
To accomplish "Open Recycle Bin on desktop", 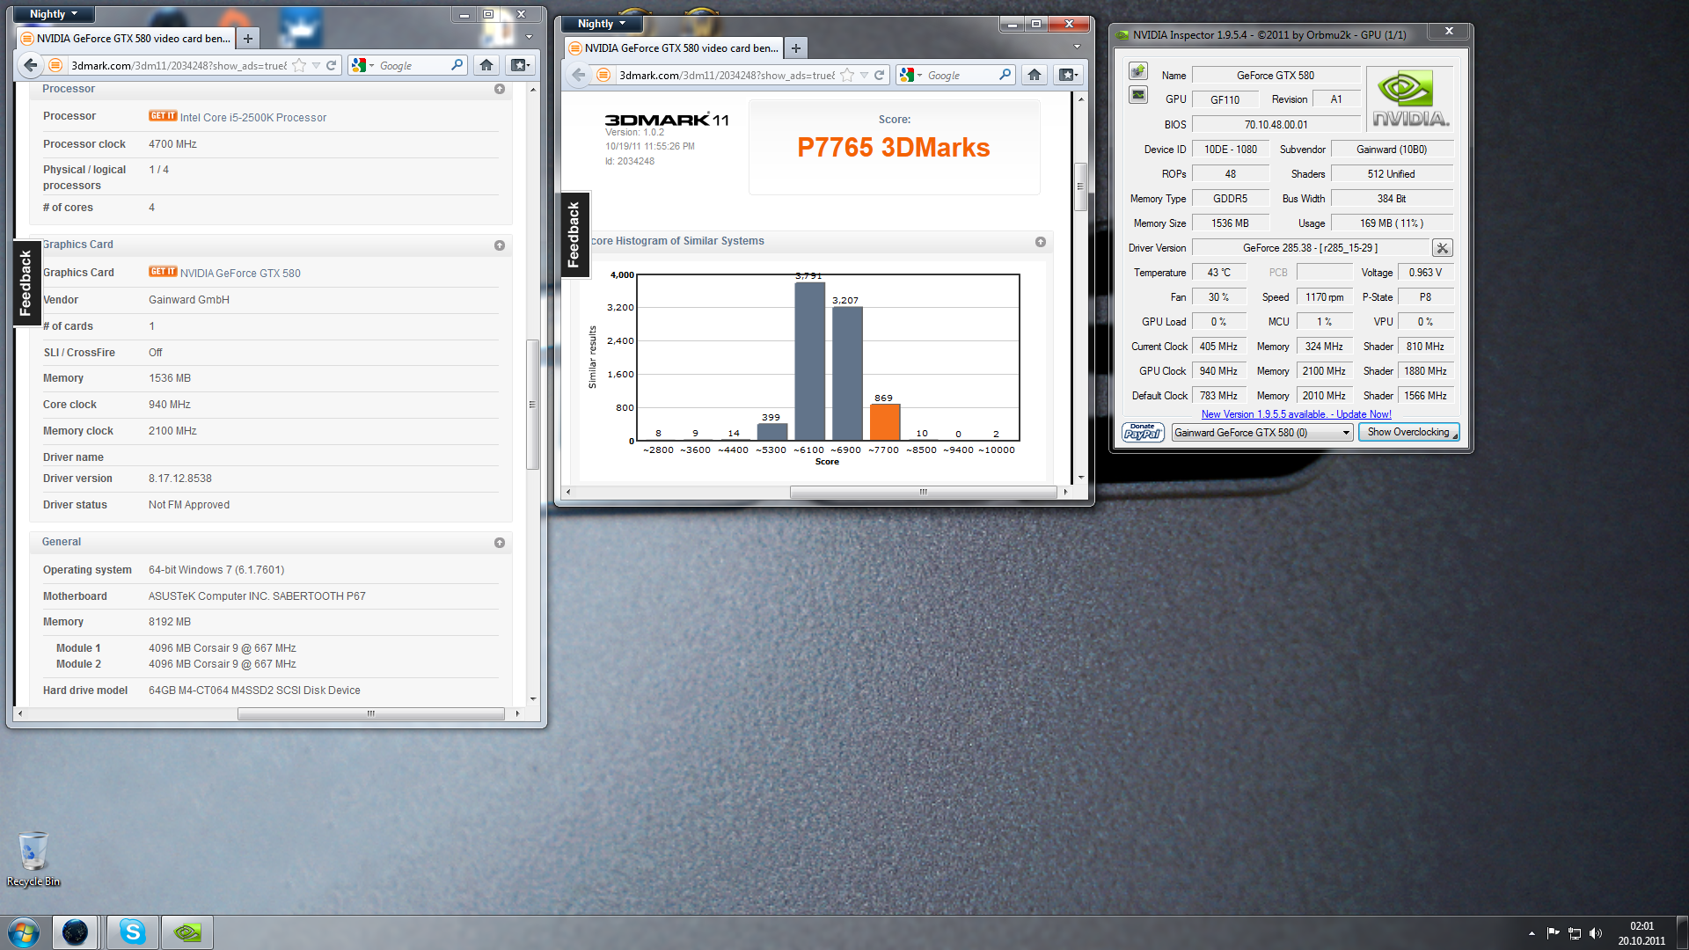I will coord(33,859).
